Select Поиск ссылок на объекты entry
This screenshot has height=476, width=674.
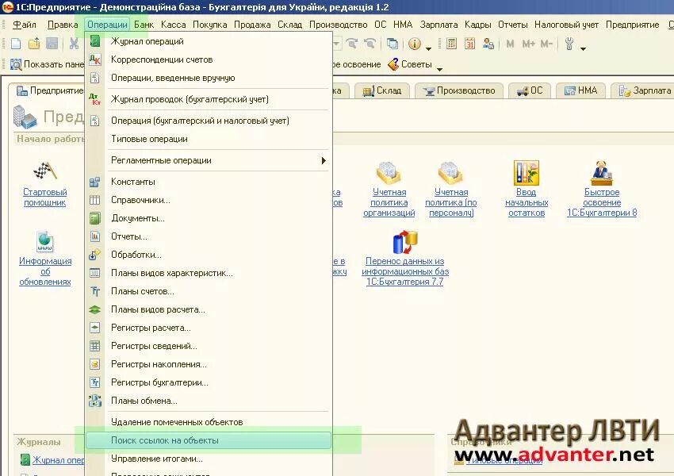[209, 440]
